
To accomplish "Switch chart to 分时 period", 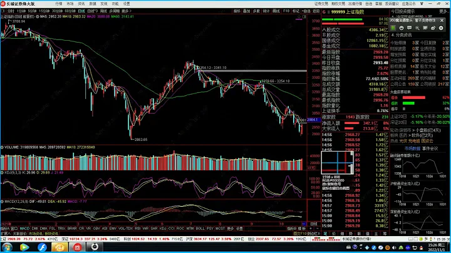I will [11, 11].
